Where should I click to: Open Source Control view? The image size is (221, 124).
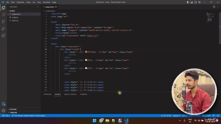(x=3, y=21)
